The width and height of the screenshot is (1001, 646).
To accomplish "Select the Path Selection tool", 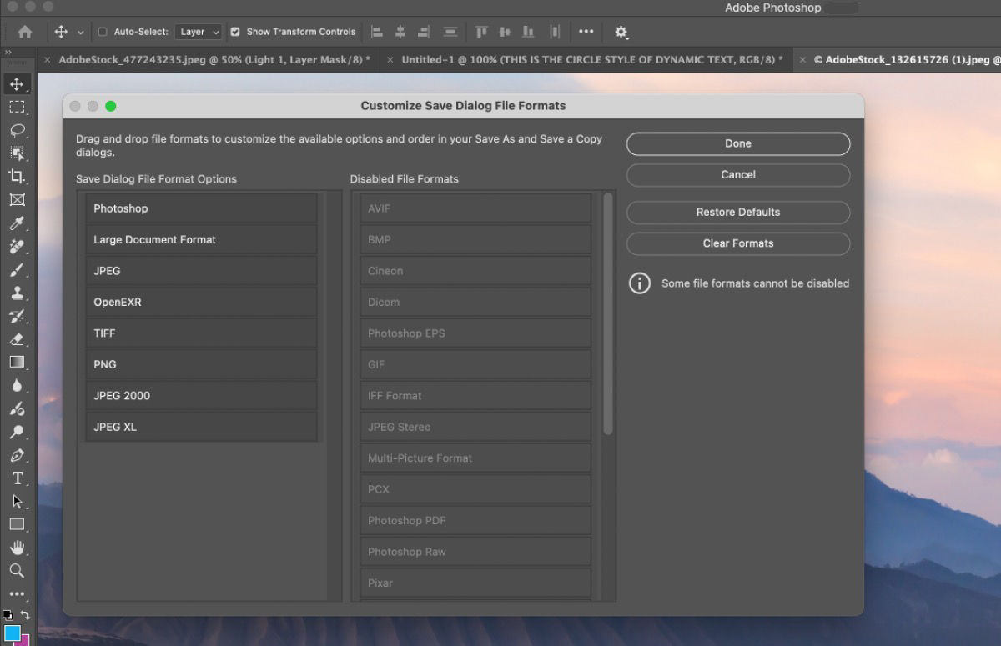I will pyautogui.click(x=17, y=502).
